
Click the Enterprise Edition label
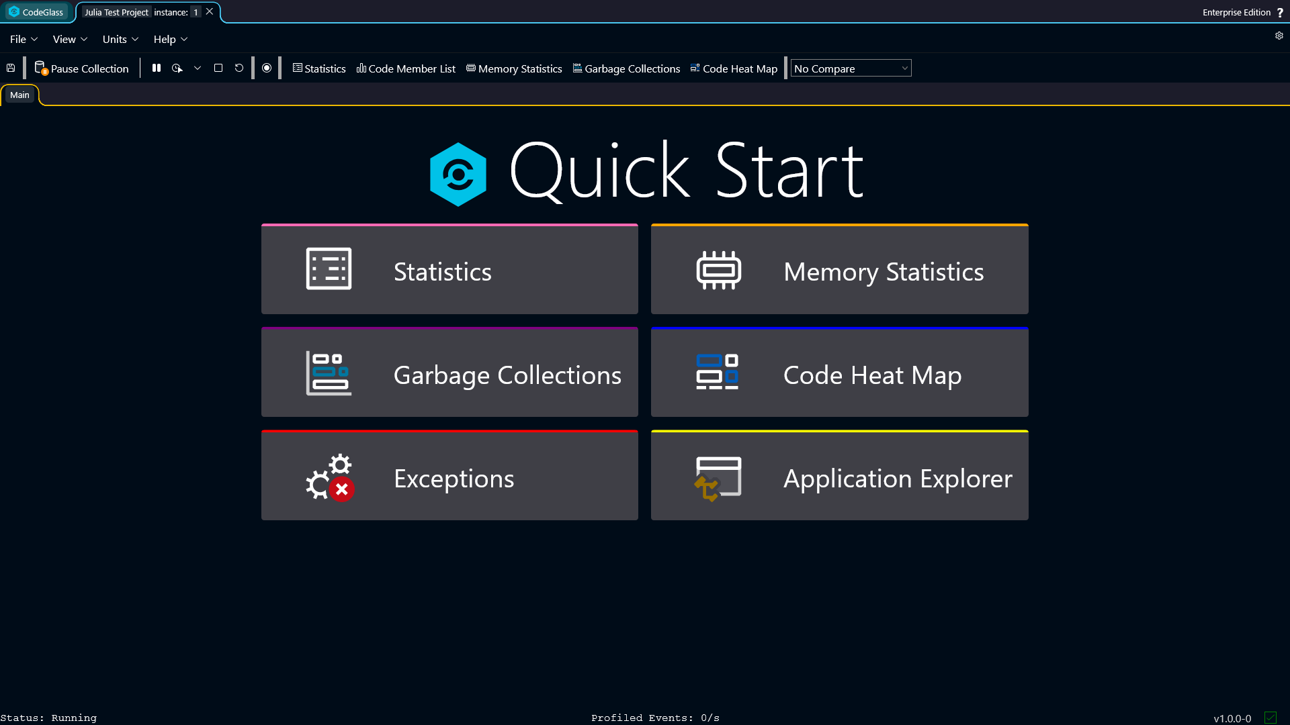click(1236, 12)
